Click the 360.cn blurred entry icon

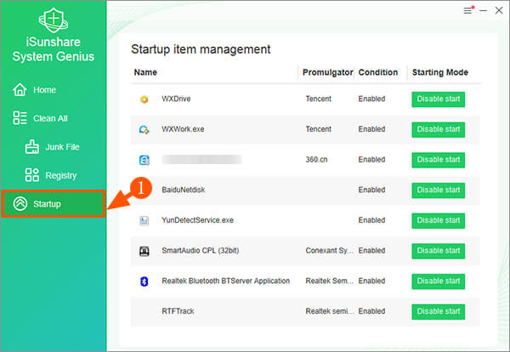pyautogui.click(x=144, y=160)
